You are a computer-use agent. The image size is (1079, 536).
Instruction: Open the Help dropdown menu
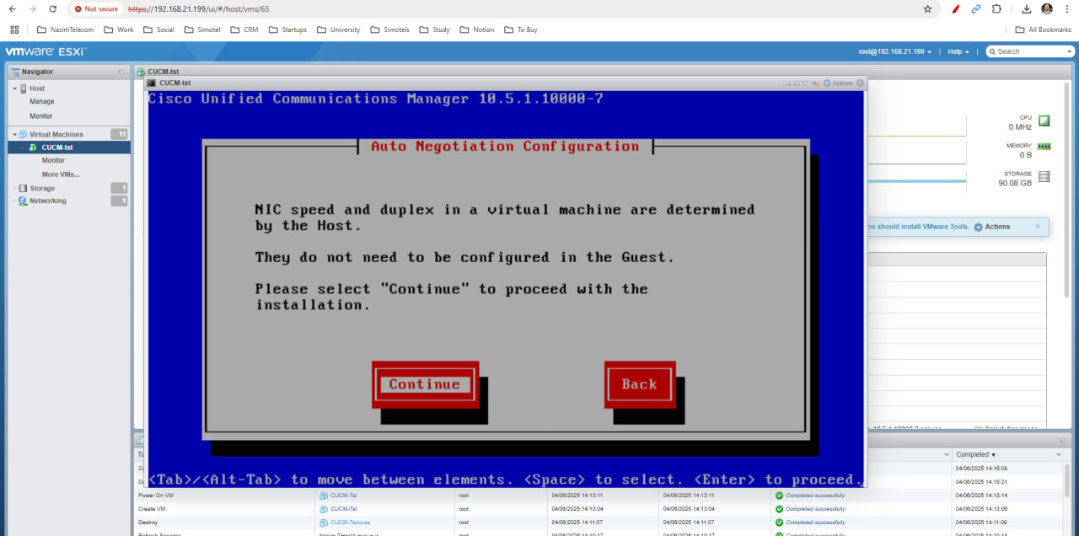coord(958,51)
